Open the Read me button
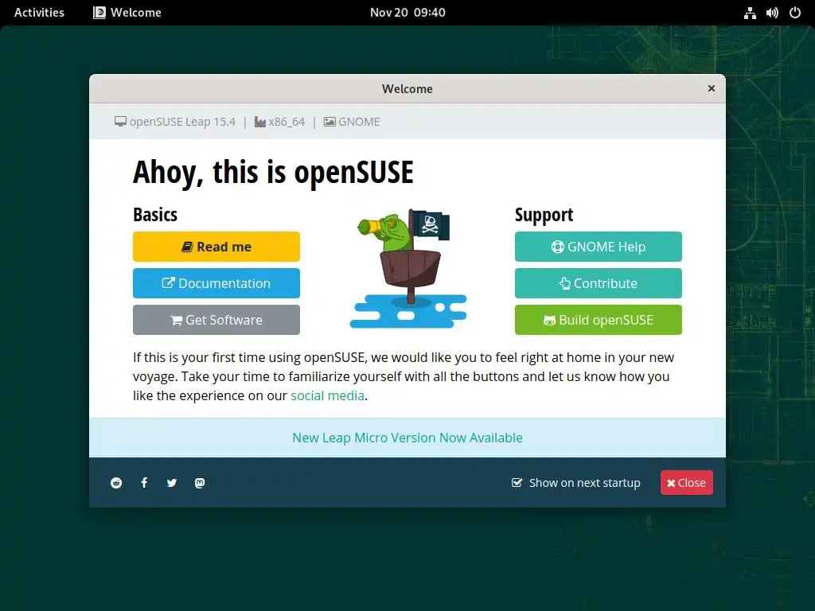Viewport: 815px width, 611px height. (x=216, y=247)
